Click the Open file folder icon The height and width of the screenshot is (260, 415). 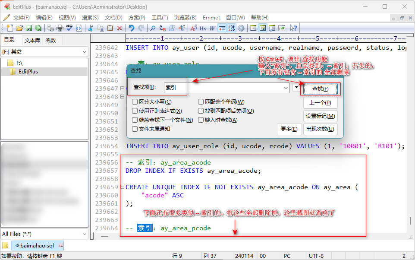coord(19,28)
